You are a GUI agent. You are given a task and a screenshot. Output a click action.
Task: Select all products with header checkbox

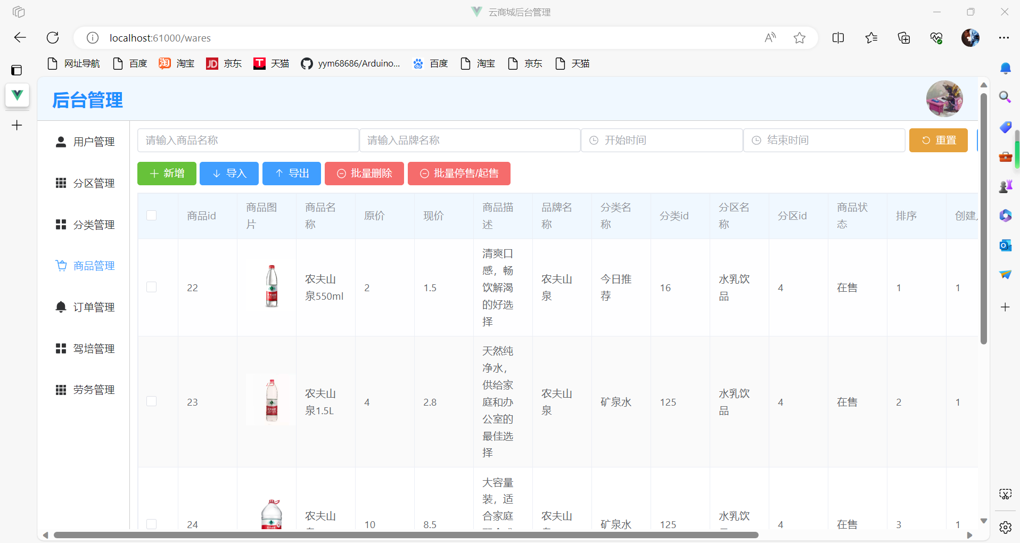151,216
